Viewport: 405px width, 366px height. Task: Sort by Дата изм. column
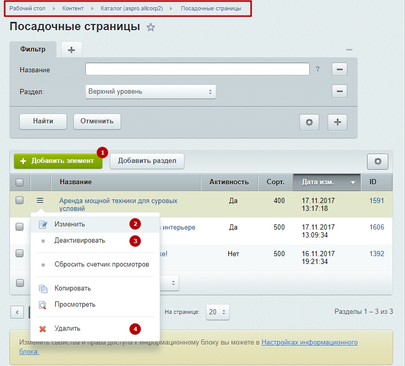[326, 182]
